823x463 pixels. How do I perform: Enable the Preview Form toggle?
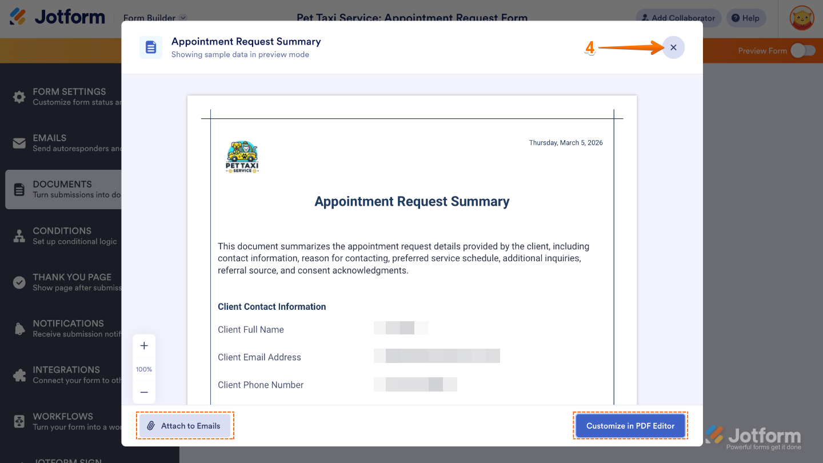click(802, 50)
